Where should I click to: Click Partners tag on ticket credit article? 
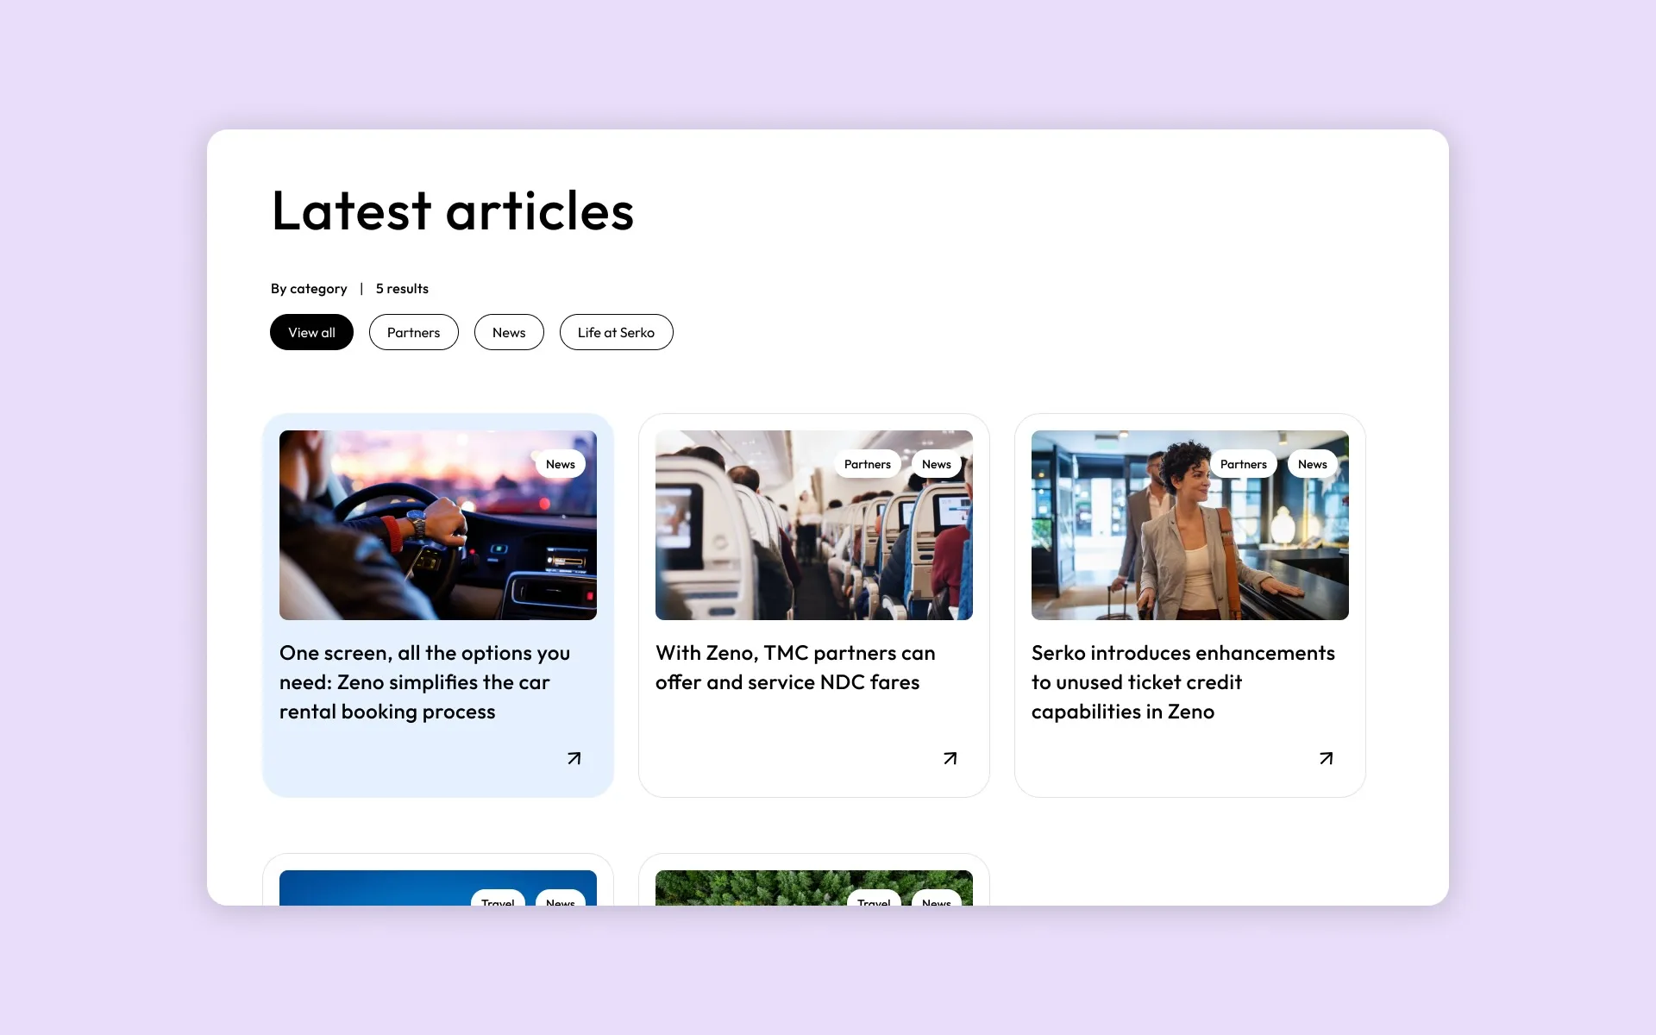click(x=1243, y=464)
